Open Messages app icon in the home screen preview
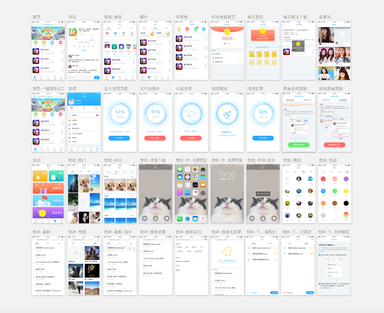Screen dimensions: 384x313 180,169
